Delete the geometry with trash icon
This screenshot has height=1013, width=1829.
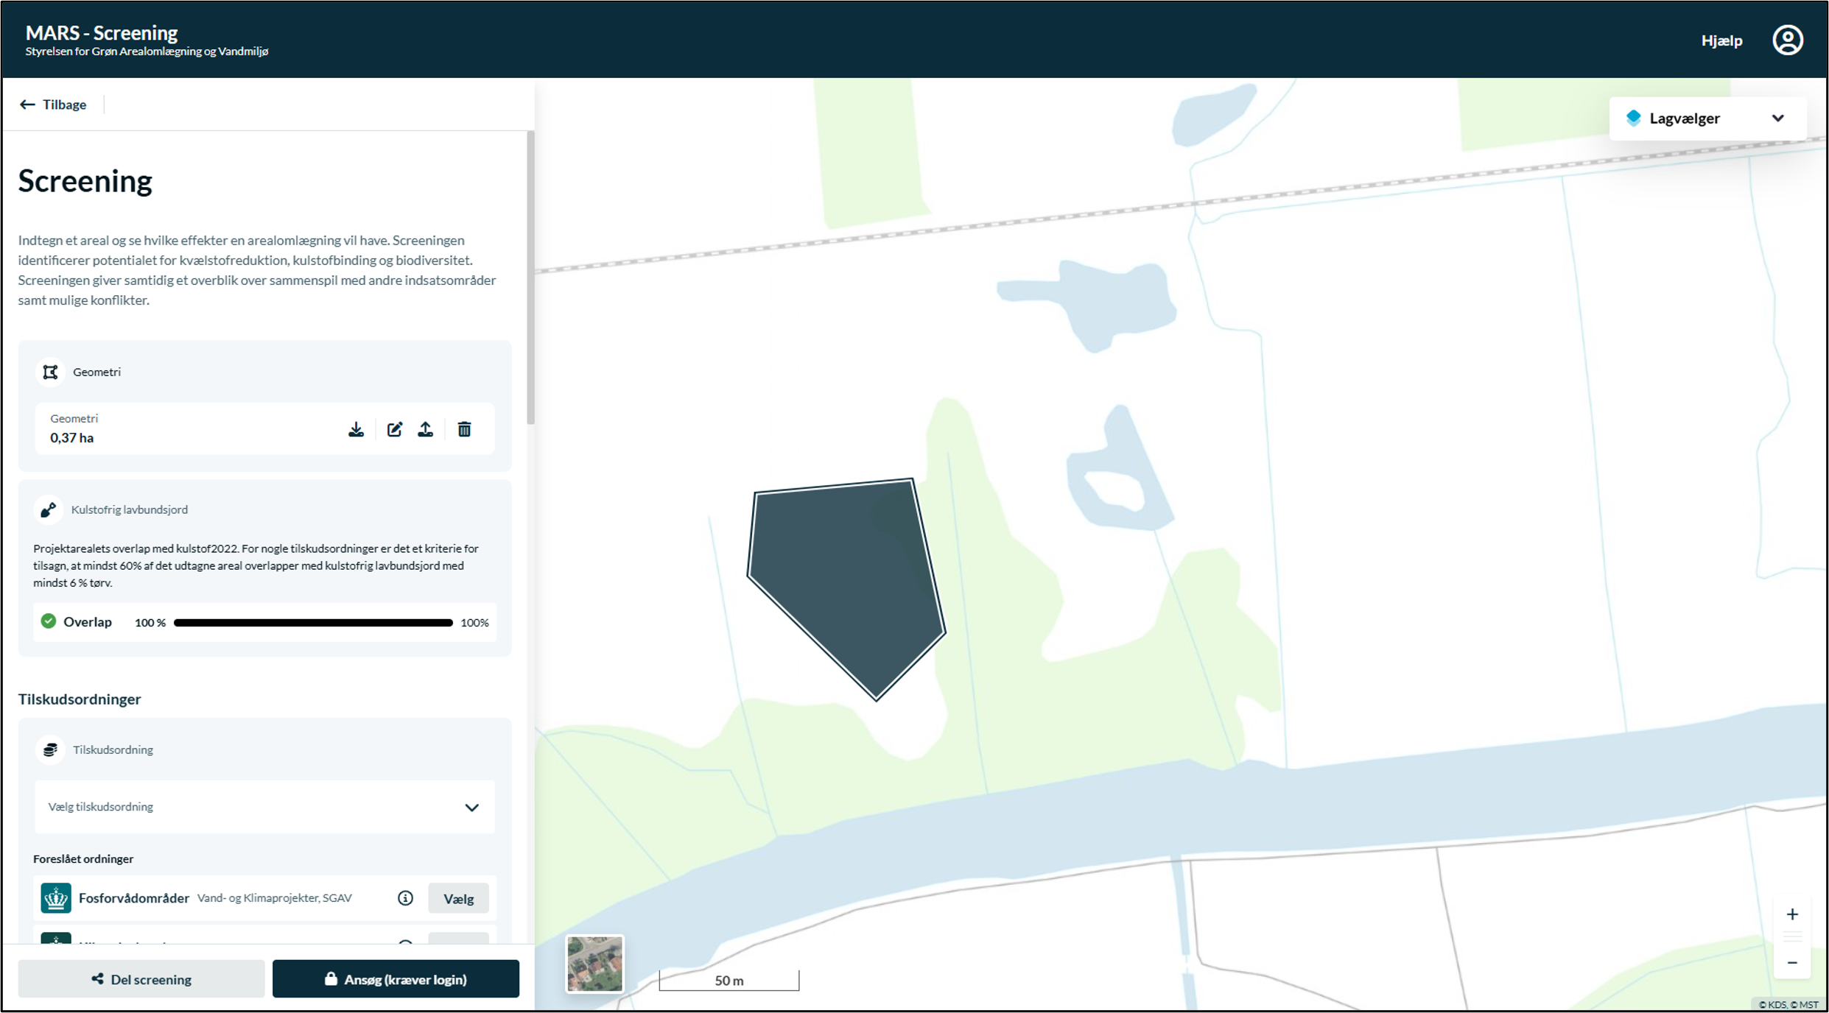[x=464, y=429]
